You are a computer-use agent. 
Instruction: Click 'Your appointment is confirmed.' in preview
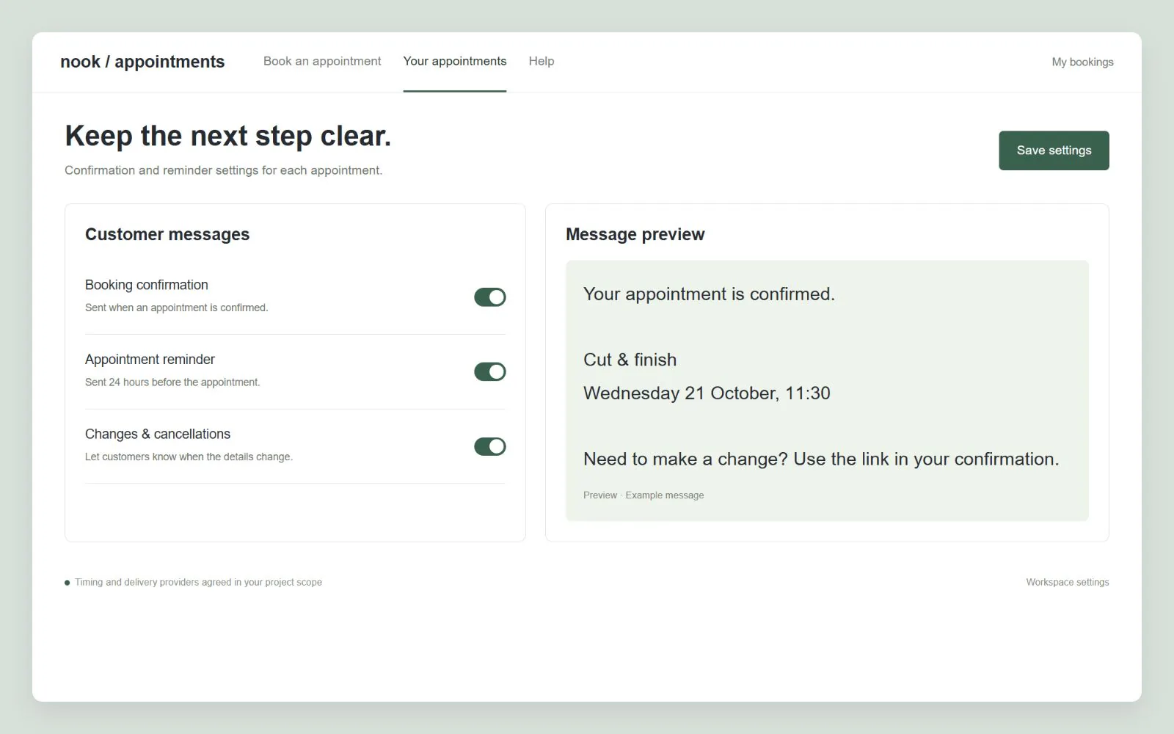(x=709, y=294)
